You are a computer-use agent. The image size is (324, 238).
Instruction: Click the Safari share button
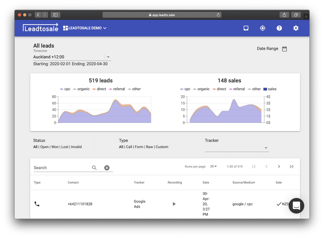point(284,15)
